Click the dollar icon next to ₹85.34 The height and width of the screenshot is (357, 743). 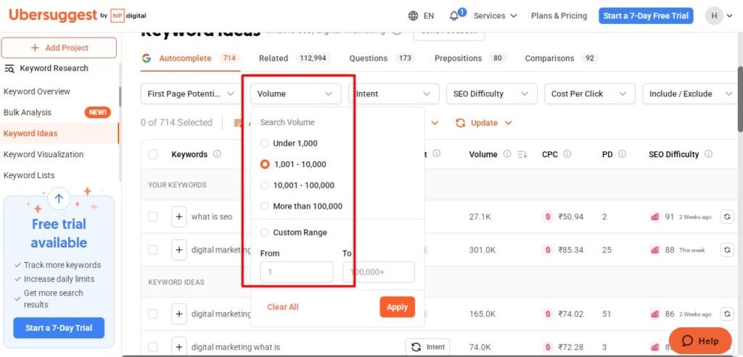(548, 250)
